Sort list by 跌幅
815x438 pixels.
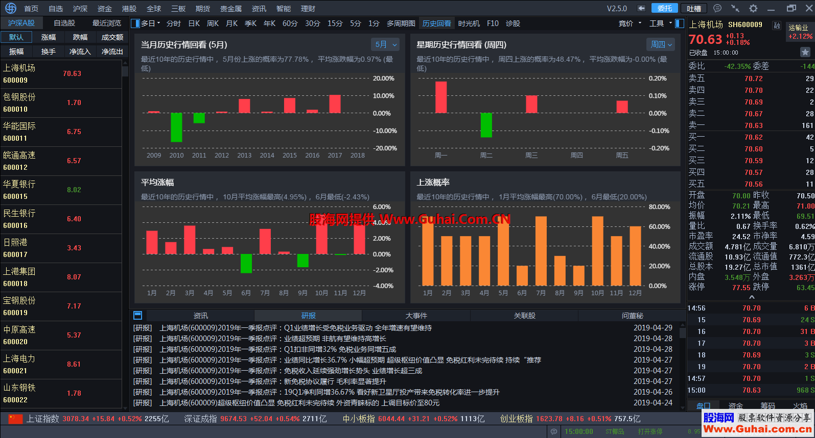point(80,37)
